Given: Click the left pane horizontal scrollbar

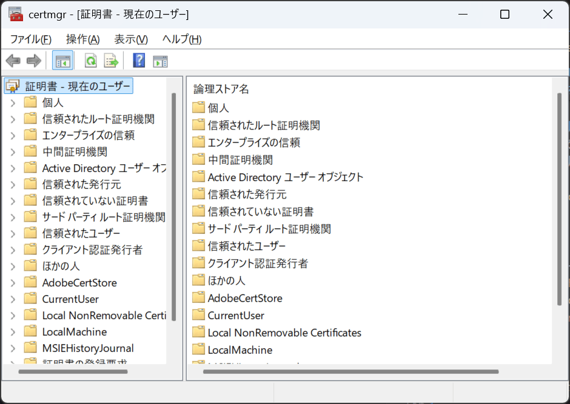Looking at the screenshot, I should coord(73,371).
